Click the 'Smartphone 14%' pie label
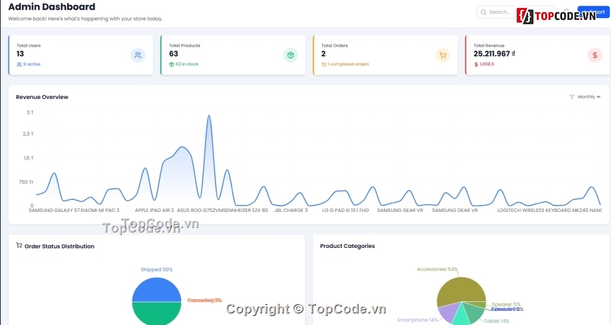Screen dimensions: 611x325 [x=417, y=320]
